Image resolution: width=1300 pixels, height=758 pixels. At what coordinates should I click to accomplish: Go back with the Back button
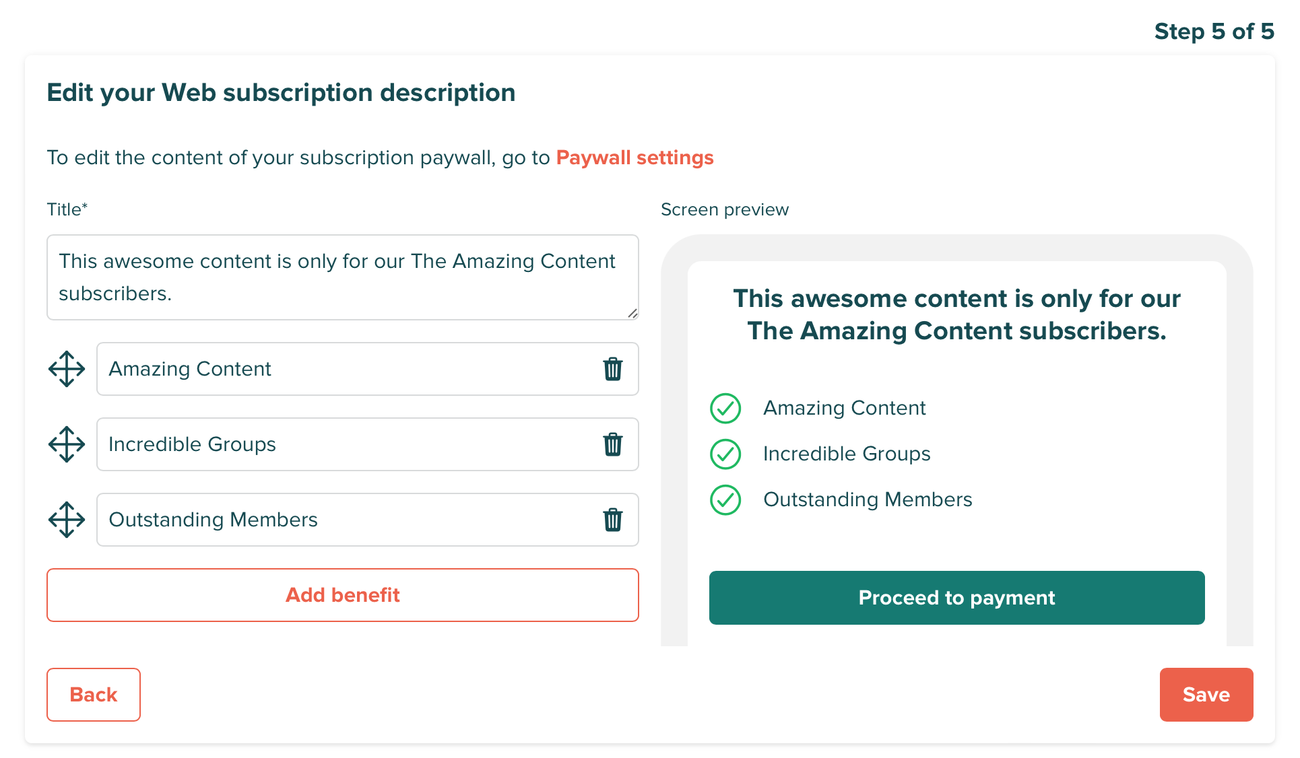pyautogui.click(x=94, y=695)
